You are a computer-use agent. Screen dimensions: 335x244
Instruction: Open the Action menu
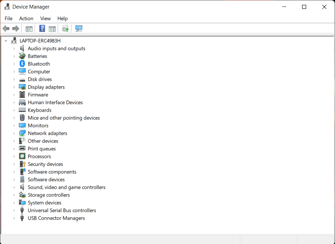[x=26, y=19]
